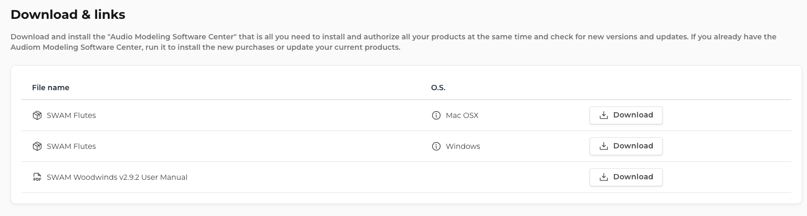Viewport: 807px width, 216px height.
Task: Click the package icon in the Windows SWAM Flutes row
Action: pyautogui.click(x=37, y=146)
